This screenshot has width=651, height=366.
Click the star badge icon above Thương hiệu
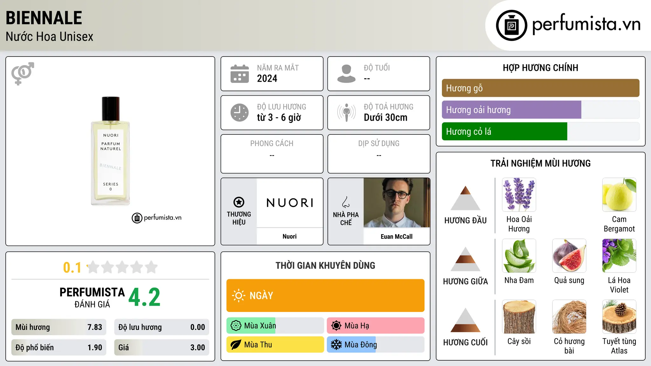(x=239, y=202)
